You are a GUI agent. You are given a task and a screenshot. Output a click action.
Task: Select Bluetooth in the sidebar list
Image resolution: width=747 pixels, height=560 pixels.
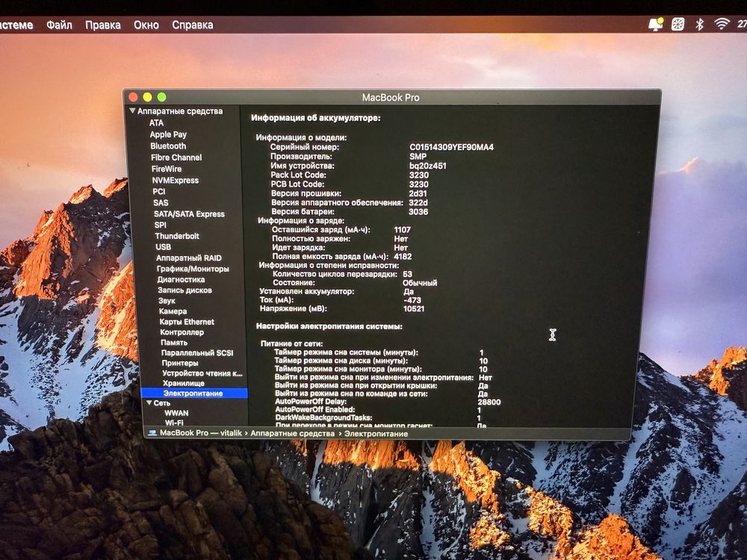point(168,146)
